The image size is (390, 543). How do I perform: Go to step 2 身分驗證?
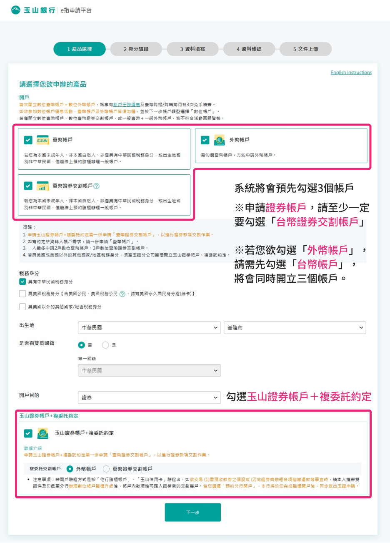click(136, 49)
